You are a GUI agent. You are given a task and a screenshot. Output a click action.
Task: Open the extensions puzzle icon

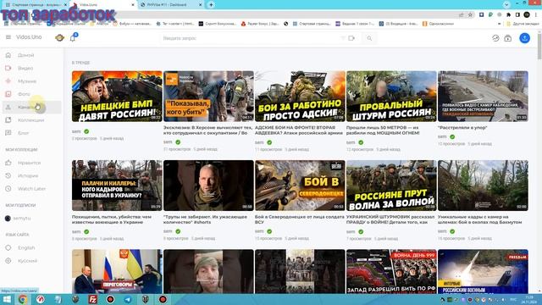[508, 15]
